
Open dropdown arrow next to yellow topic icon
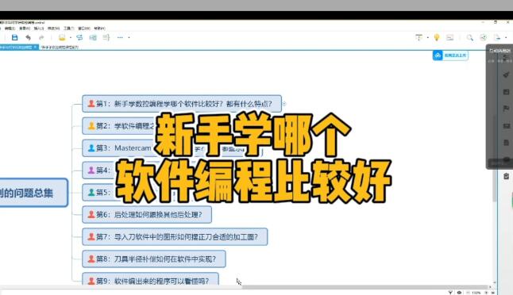[71, 37]
